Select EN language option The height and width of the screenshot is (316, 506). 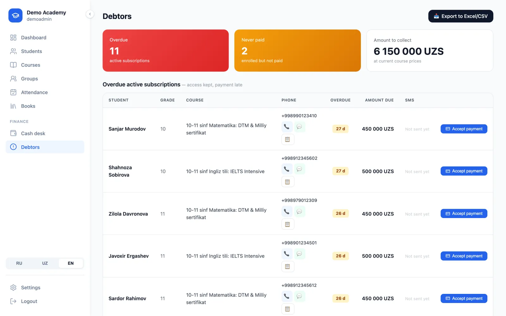point(71,263)
